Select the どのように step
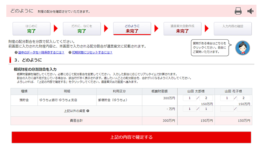The height and width of the screenshot is (155, 262). [x=132, y=29]
